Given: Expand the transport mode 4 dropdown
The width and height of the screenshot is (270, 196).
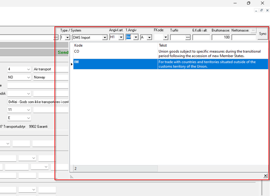Looking at the screenshot, I should [28, 69].
